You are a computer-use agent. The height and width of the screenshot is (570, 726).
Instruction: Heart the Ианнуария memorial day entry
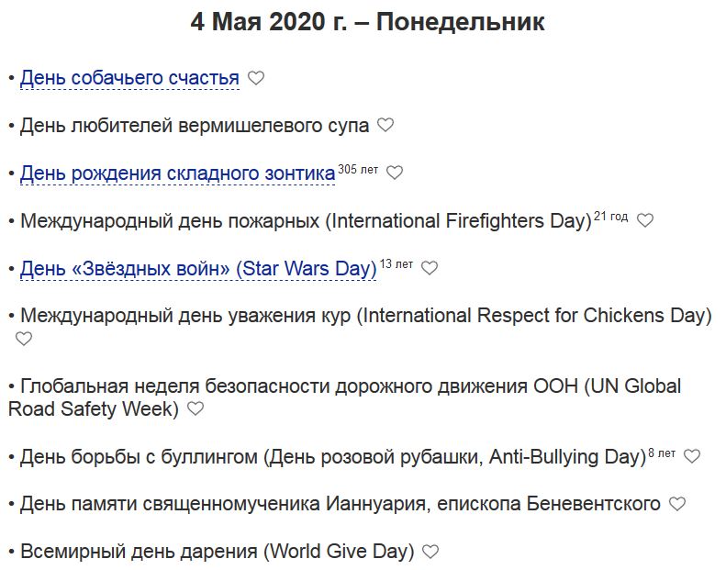pos(677,504)
